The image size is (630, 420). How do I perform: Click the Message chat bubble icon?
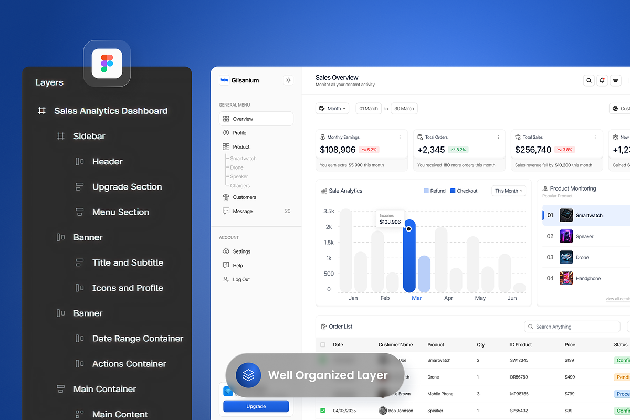226,211
